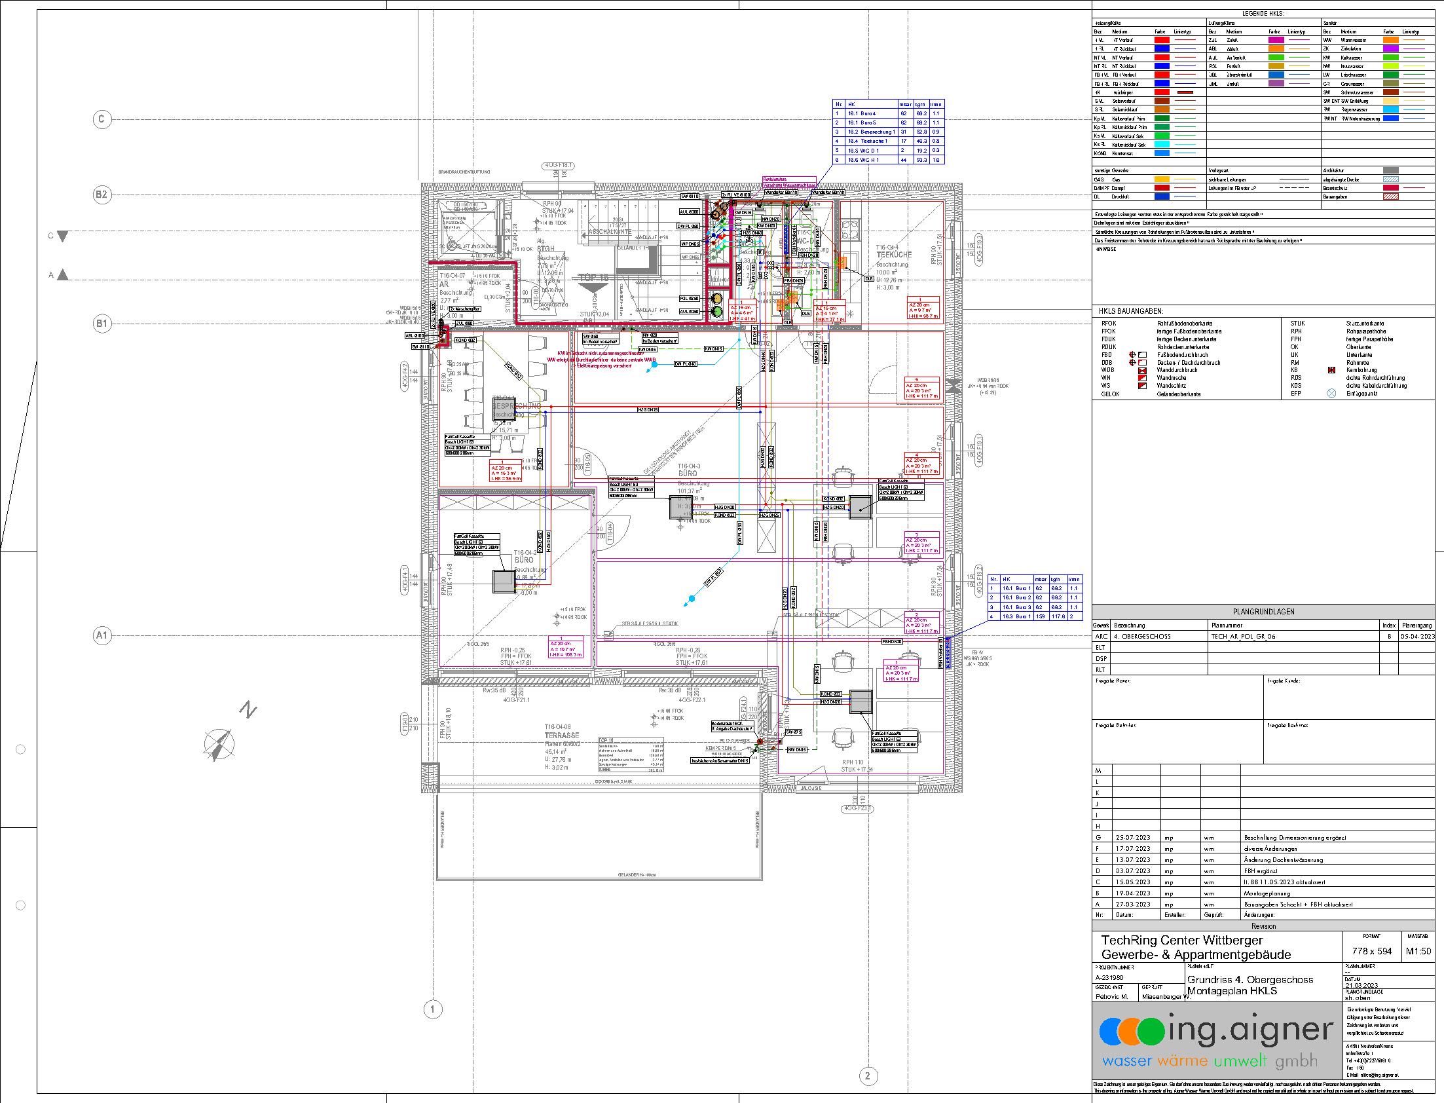This screenshot has height=1103, width=1444.
Task: Click section marker triangle labeled A
Action: click(x=62, y=276)
